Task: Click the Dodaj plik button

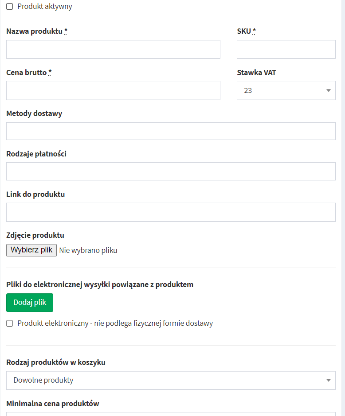Action: (x=30, y=303)
